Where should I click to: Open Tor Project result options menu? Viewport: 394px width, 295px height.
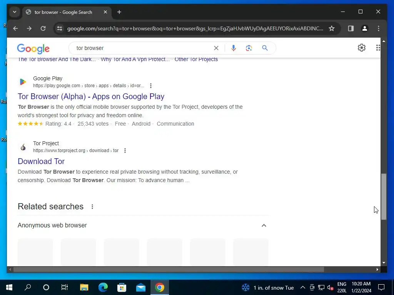point(125,151)
